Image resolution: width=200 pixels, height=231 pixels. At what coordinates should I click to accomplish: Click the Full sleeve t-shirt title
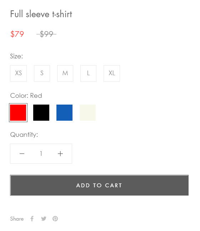pos(41,14)
